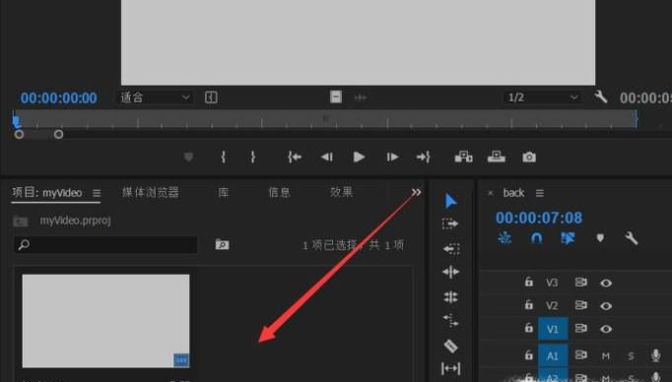Switch to the 信息 tab
The image size is (672, 382).
pyautogui.click(x=279, y=192)
